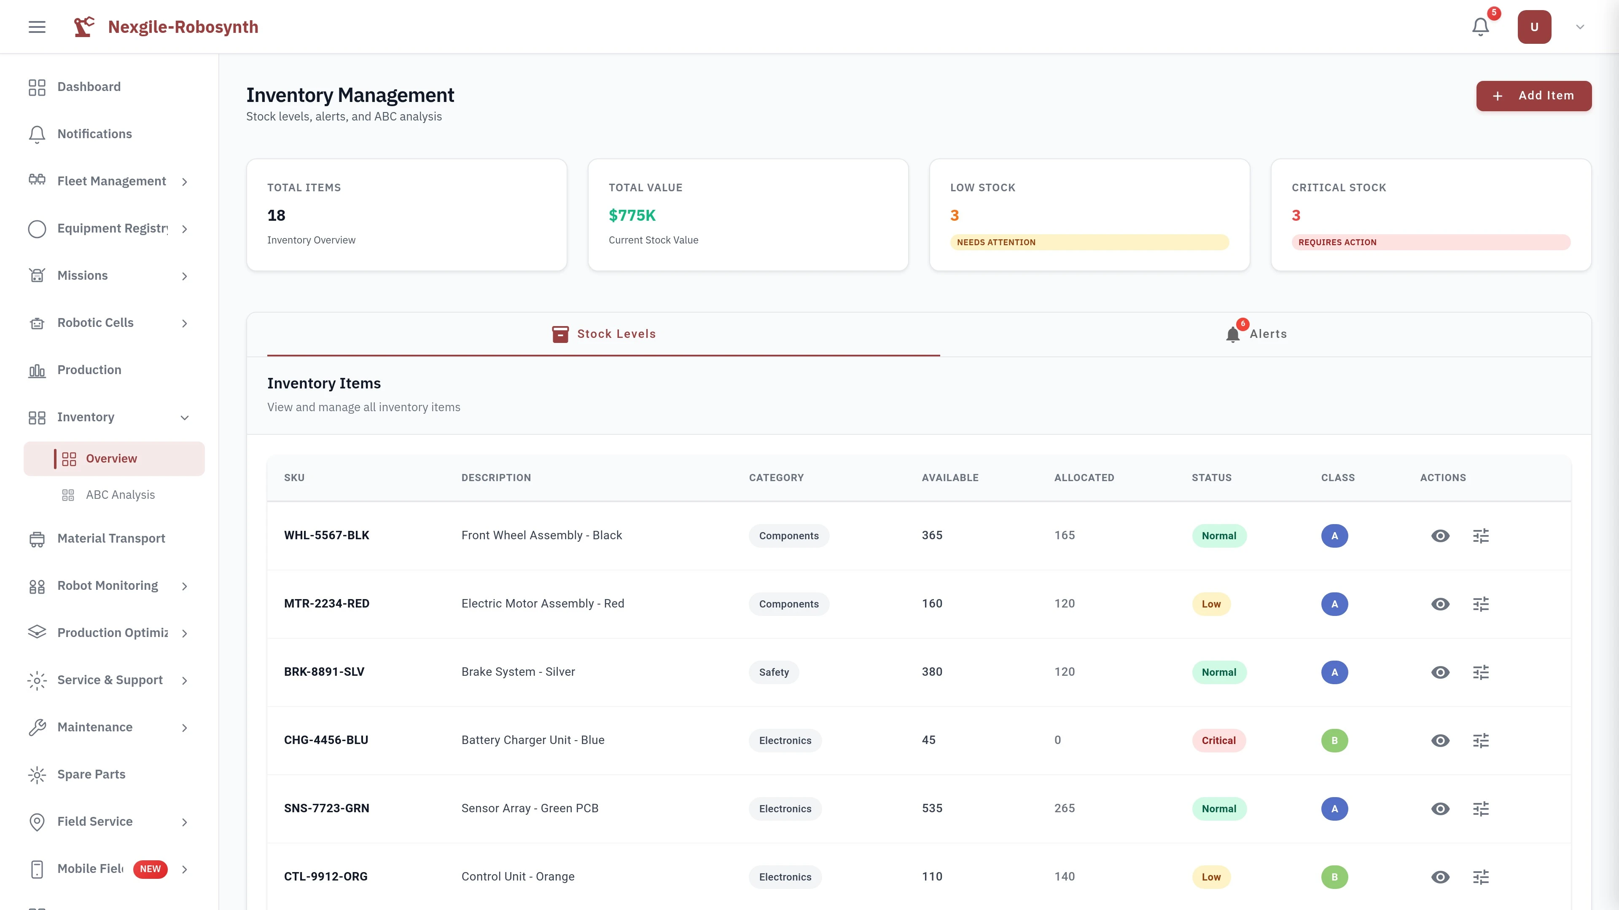Click the Missions icon in sidebar

tap(37, 275)
